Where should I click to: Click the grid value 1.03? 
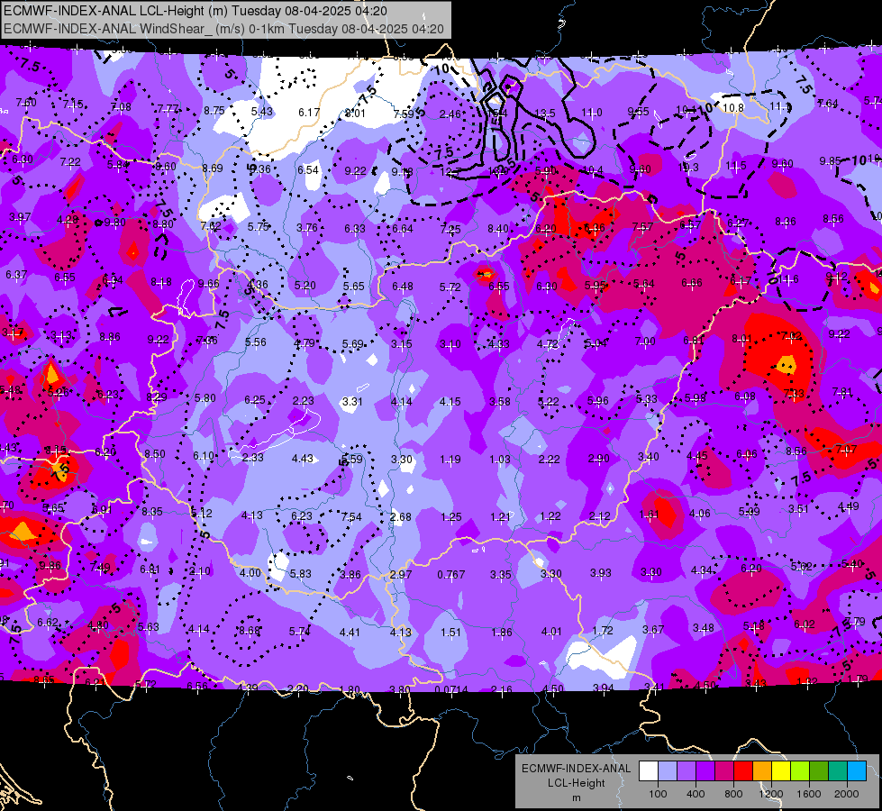(499, 460)
